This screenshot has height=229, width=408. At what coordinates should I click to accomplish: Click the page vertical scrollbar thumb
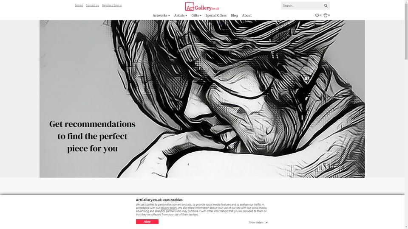tap(406, 30)
